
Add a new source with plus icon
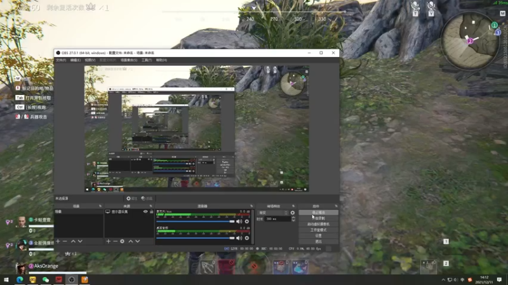pos(108,241)
